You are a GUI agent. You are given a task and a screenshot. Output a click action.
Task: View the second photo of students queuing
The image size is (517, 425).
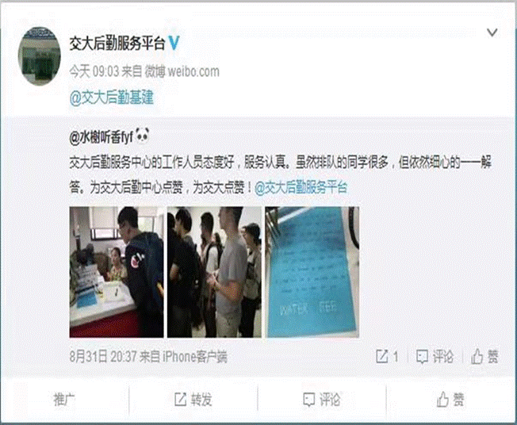214,272
